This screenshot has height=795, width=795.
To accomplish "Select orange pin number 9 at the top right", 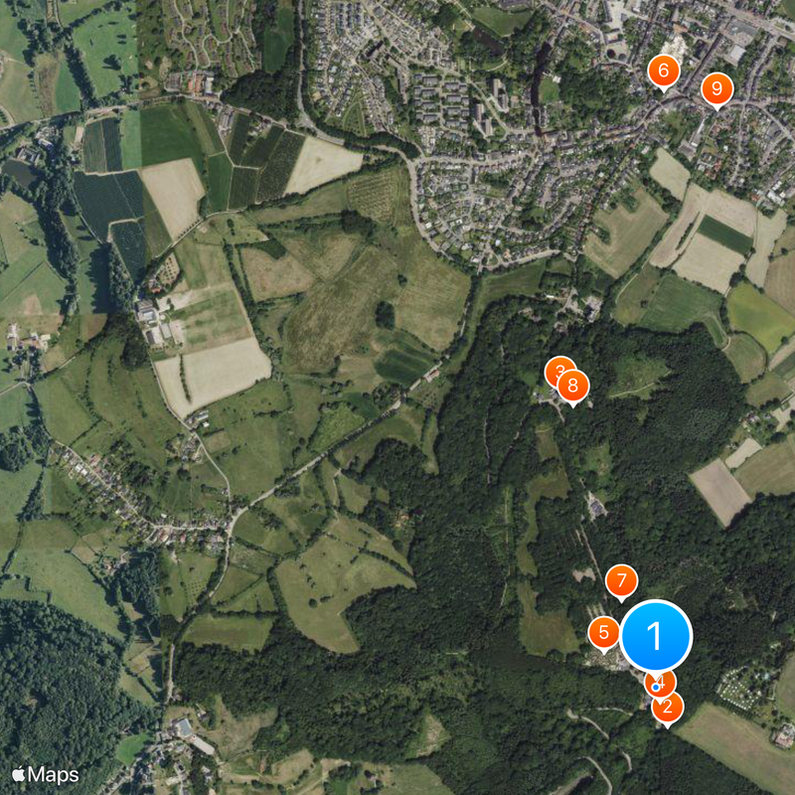I will (716, 89).
